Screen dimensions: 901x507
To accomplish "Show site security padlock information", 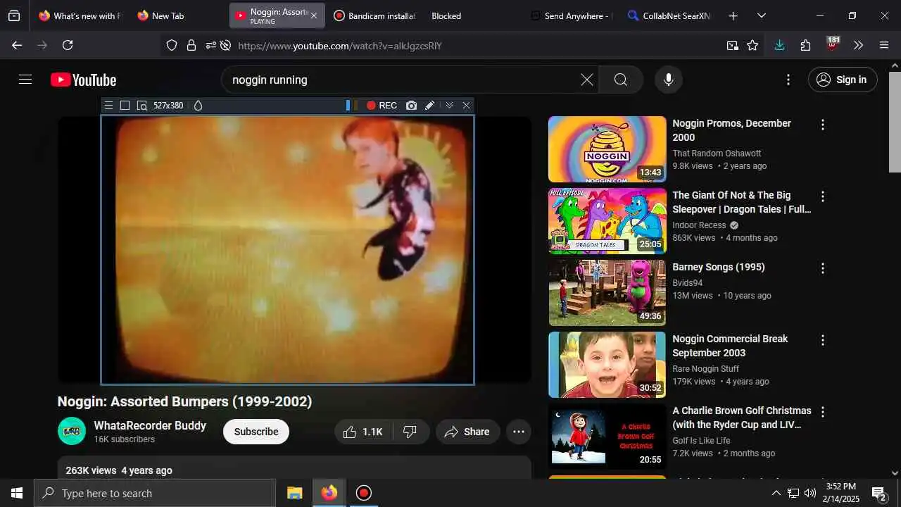I will pos(191,45).
